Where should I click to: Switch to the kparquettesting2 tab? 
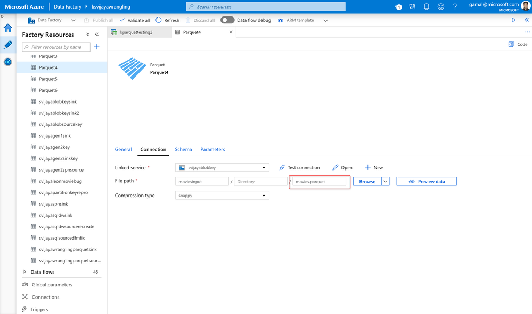coord(140,32)
